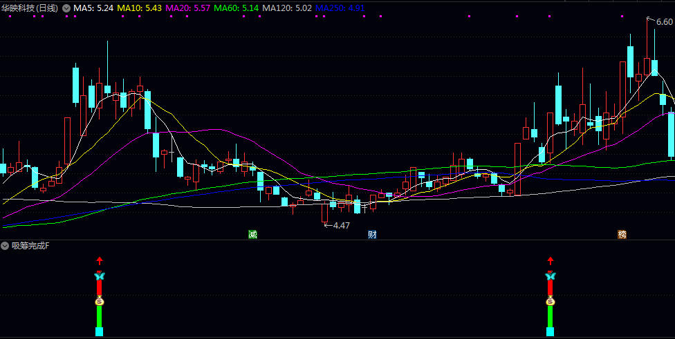The height and width of the screenshot is (339, 675).
Task: Select the MA60: 5.14 label
Action: click(x=237, y=8)
